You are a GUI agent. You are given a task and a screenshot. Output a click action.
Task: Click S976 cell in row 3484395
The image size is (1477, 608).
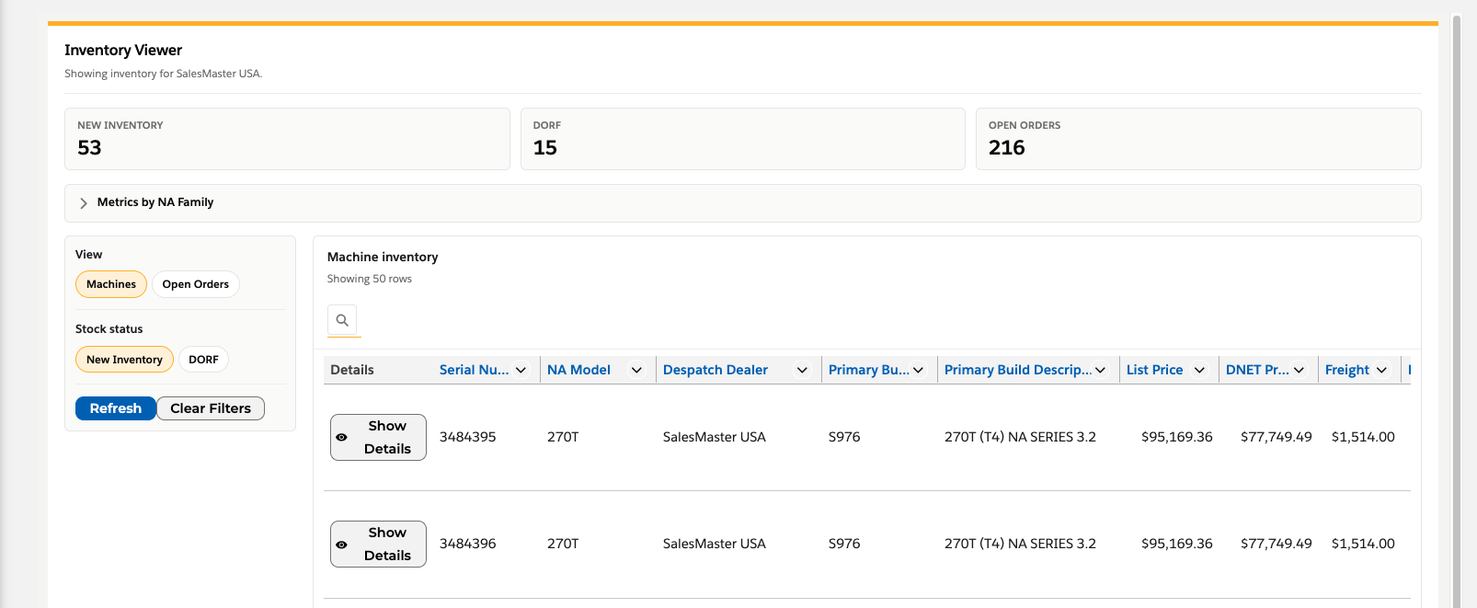pyautogui.click(x=844, y=437)
